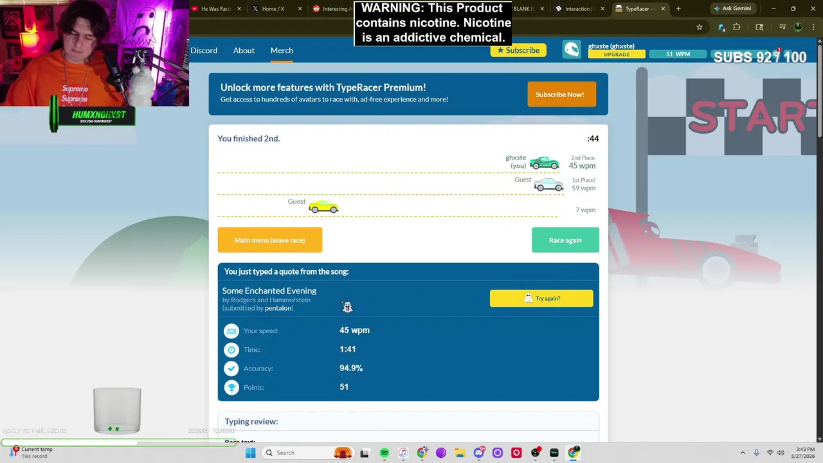This screenshot has height=463, width=823.
Task: Open Wi-Fi network settings tray icon
Action: click(x=770, y=453)
